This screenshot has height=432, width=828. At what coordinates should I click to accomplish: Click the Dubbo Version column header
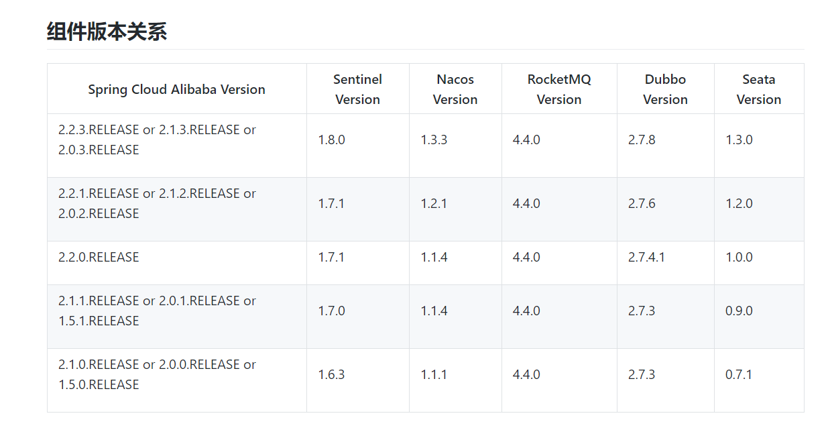coord(665,89)
